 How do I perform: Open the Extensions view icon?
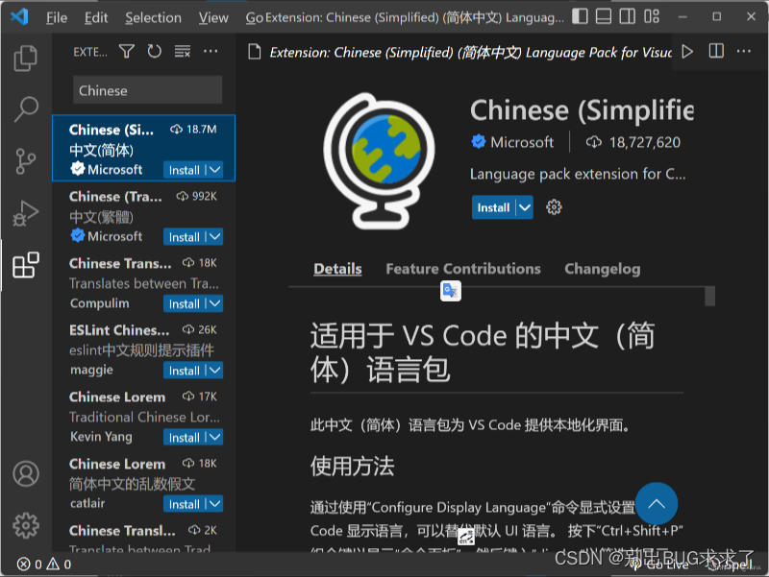click(x=26, y=266)
